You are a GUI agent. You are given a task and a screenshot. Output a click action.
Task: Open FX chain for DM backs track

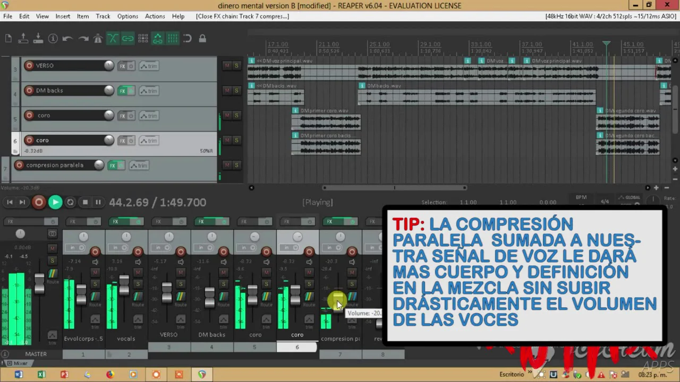(x=122, y=91)
